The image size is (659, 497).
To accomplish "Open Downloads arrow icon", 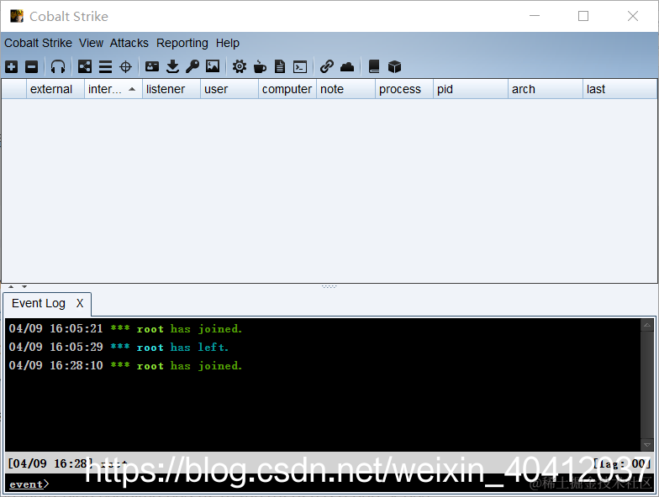I will tap(173, 67).
